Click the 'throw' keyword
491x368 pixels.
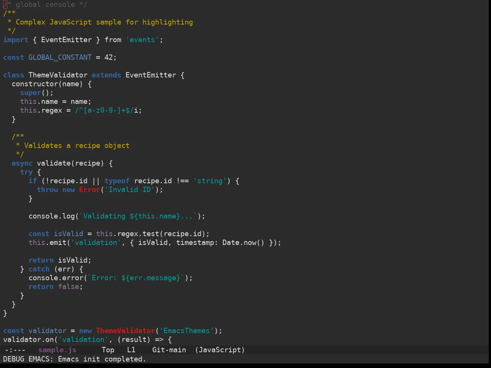[x=47, y=190]
